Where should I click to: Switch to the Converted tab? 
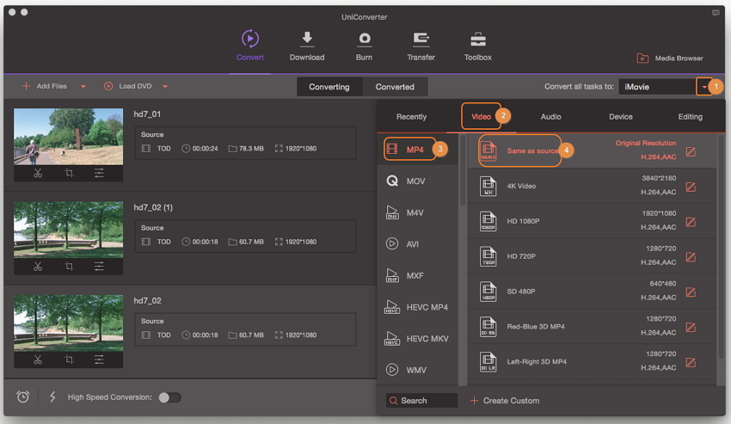(395, 87)
